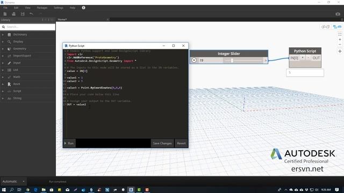
Task: Expand the List library category
Action: click(x=3, y=70)
